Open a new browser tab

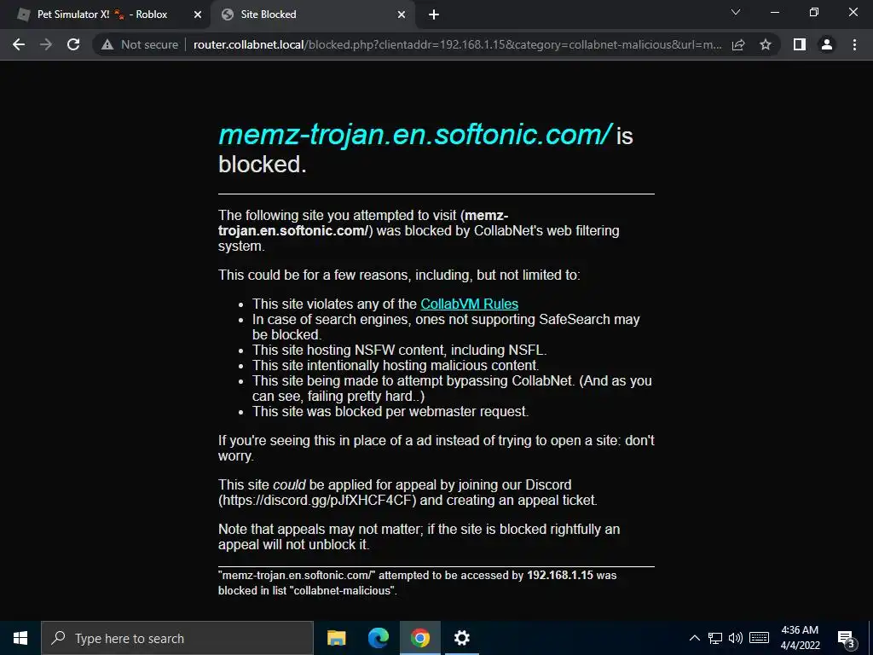tap(434, 14)
